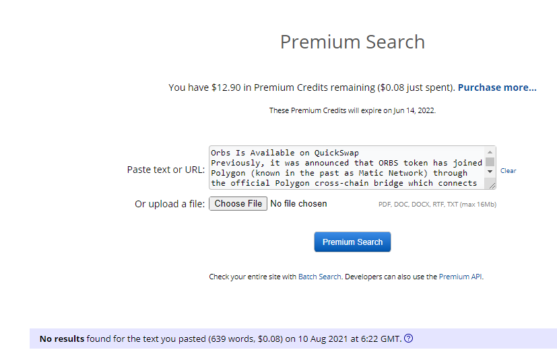Viewport: 557px width, 356px height.
Task: Click the 'No results' found message bar
Action: (293, 339)
